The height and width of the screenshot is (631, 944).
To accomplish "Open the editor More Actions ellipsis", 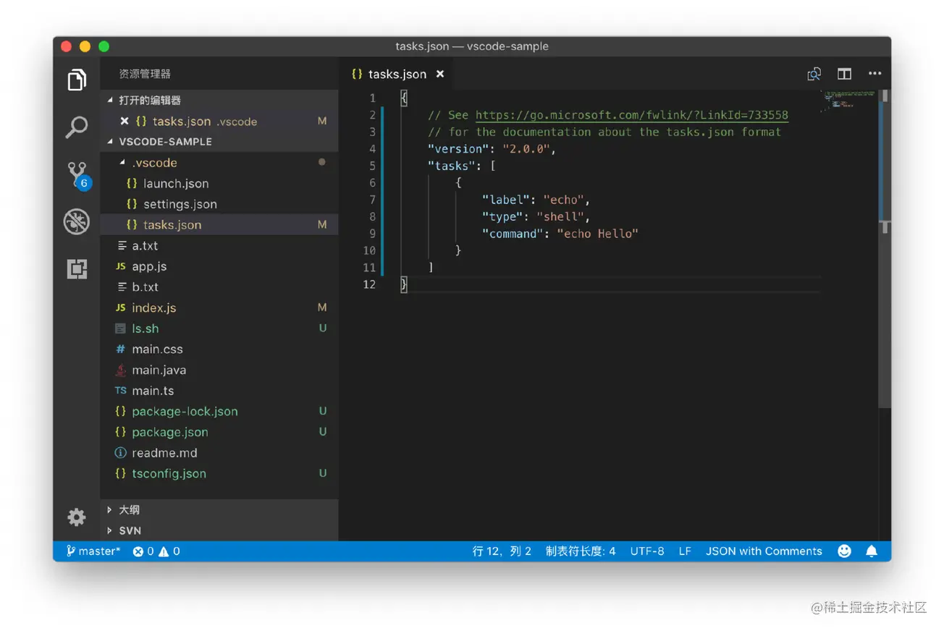I will (875, 74).
